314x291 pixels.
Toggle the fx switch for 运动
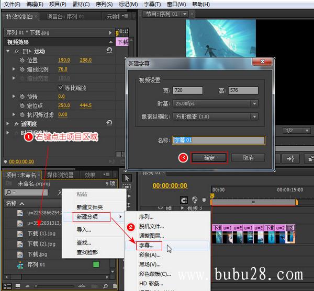[x=16, y=51]
